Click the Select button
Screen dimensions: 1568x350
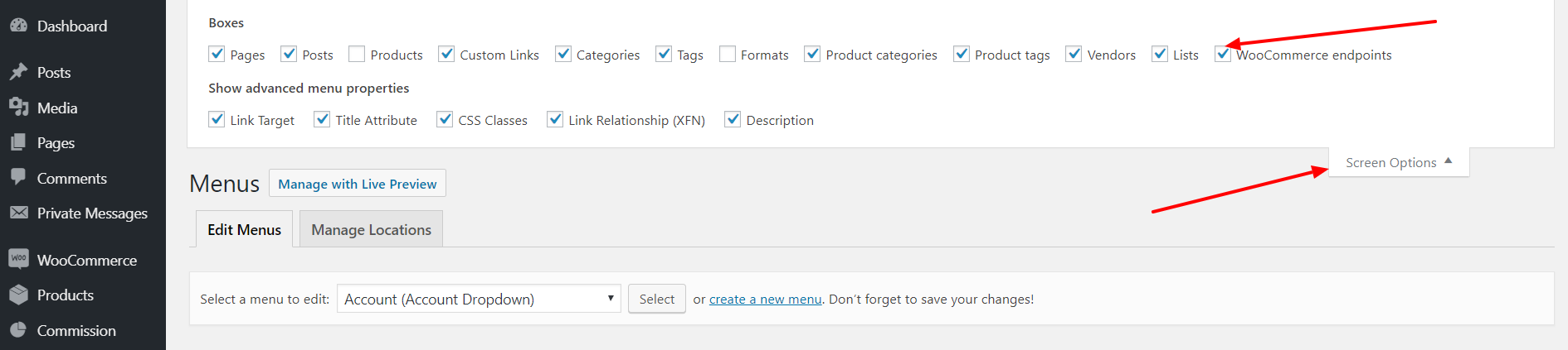pos(657,299)
